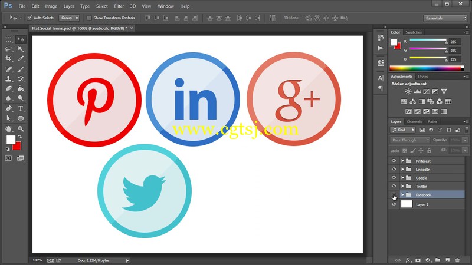Open the layer Kind filter dropdown

click(403, 130)
